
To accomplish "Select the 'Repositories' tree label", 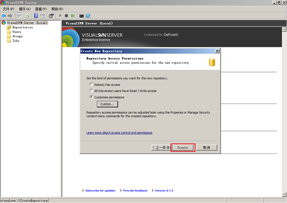I will pyautogui.click(x=22, y=27).
